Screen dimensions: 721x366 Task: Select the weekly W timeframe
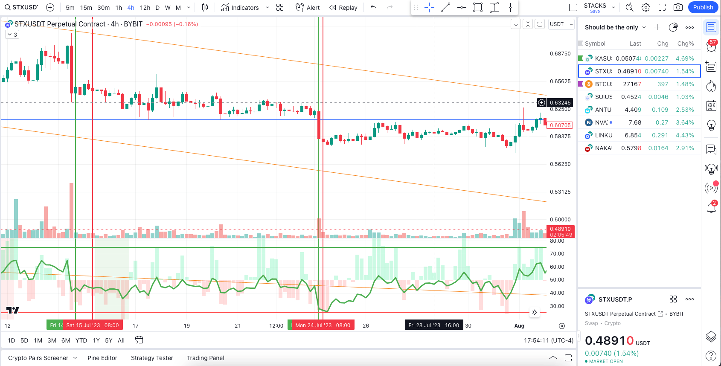click(168, 8)
